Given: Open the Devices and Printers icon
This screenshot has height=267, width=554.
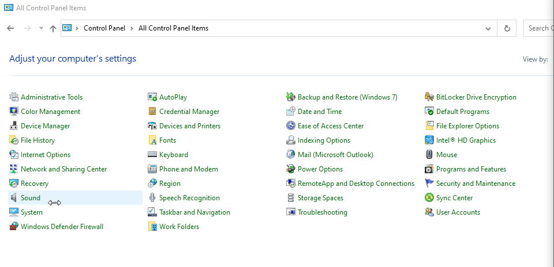Looking at the screenshot, I should [152, 126].
